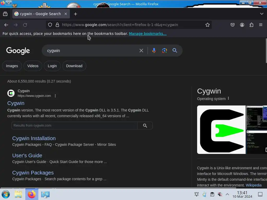
Task: Bookmark this page with star icon
Action: tap(207, 25)
